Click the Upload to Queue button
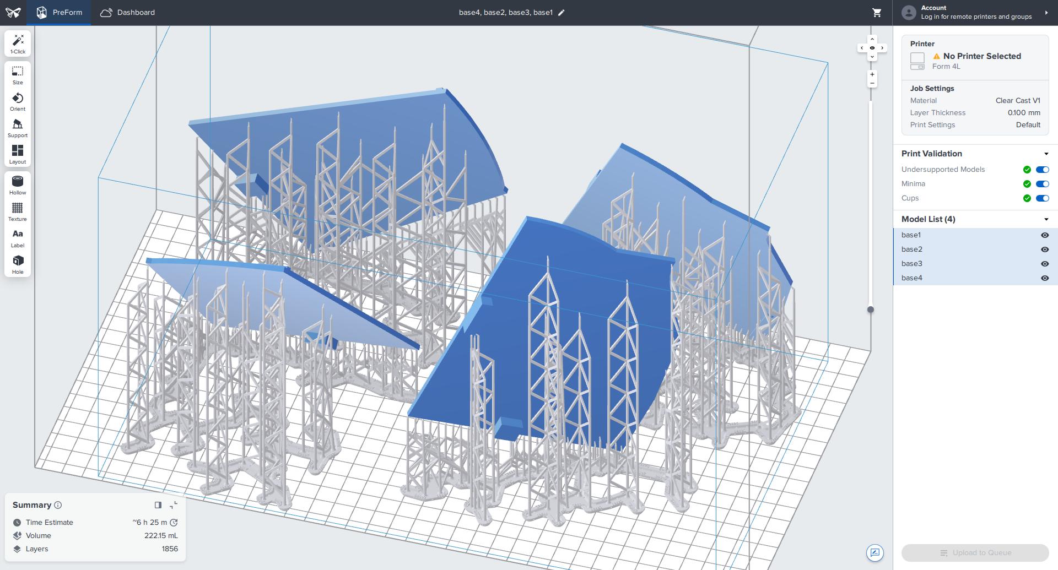This screenshot has width=1058, height=570. click(x=975, y=553)
